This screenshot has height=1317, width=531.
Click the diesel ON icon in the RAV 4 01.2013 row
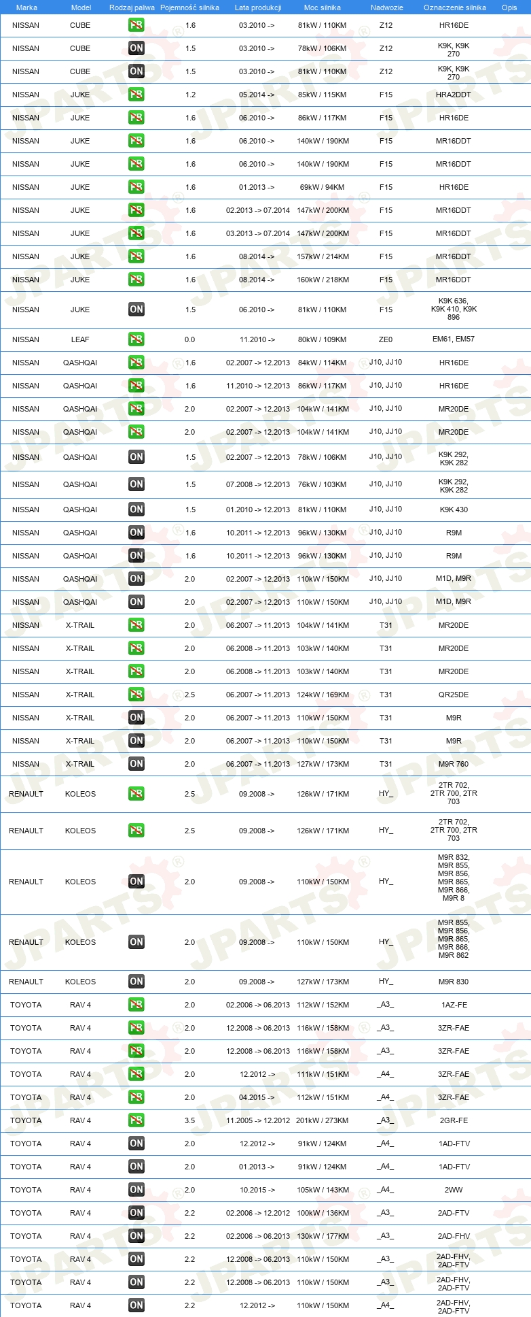[136, 1167]
